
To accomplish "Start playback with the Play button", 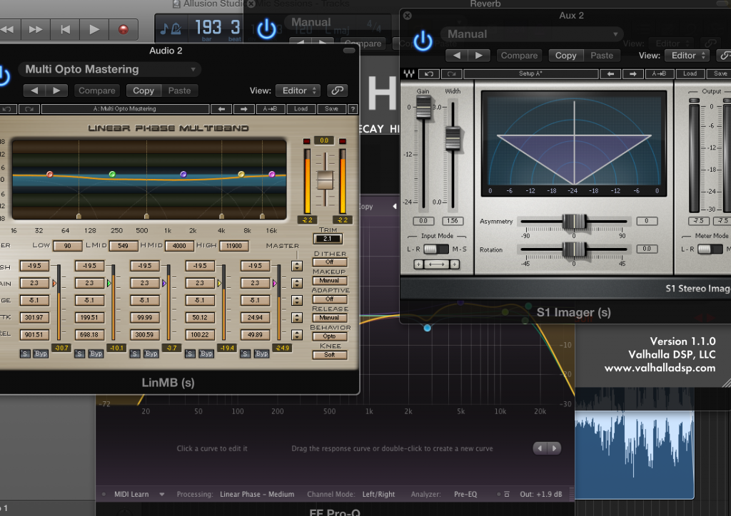I will pyautogui.click(x=94, y=30).
